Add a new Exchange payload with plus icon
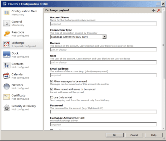Screen dimensions: 166x141 [154, 10]
